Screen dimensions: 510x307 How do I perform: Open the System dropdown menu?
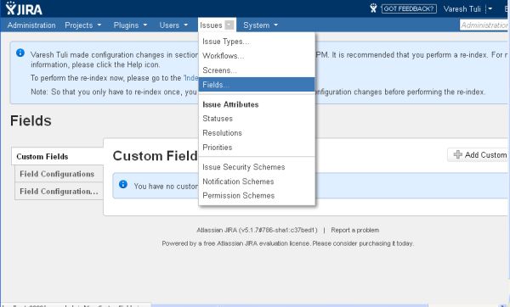(260, 25)
